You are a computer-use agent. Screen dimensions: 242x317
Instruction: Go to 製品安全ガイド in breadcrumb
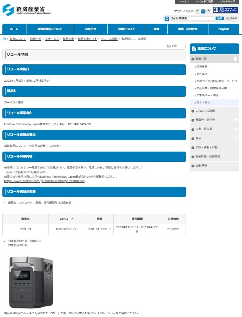click(x=87, y=39)
